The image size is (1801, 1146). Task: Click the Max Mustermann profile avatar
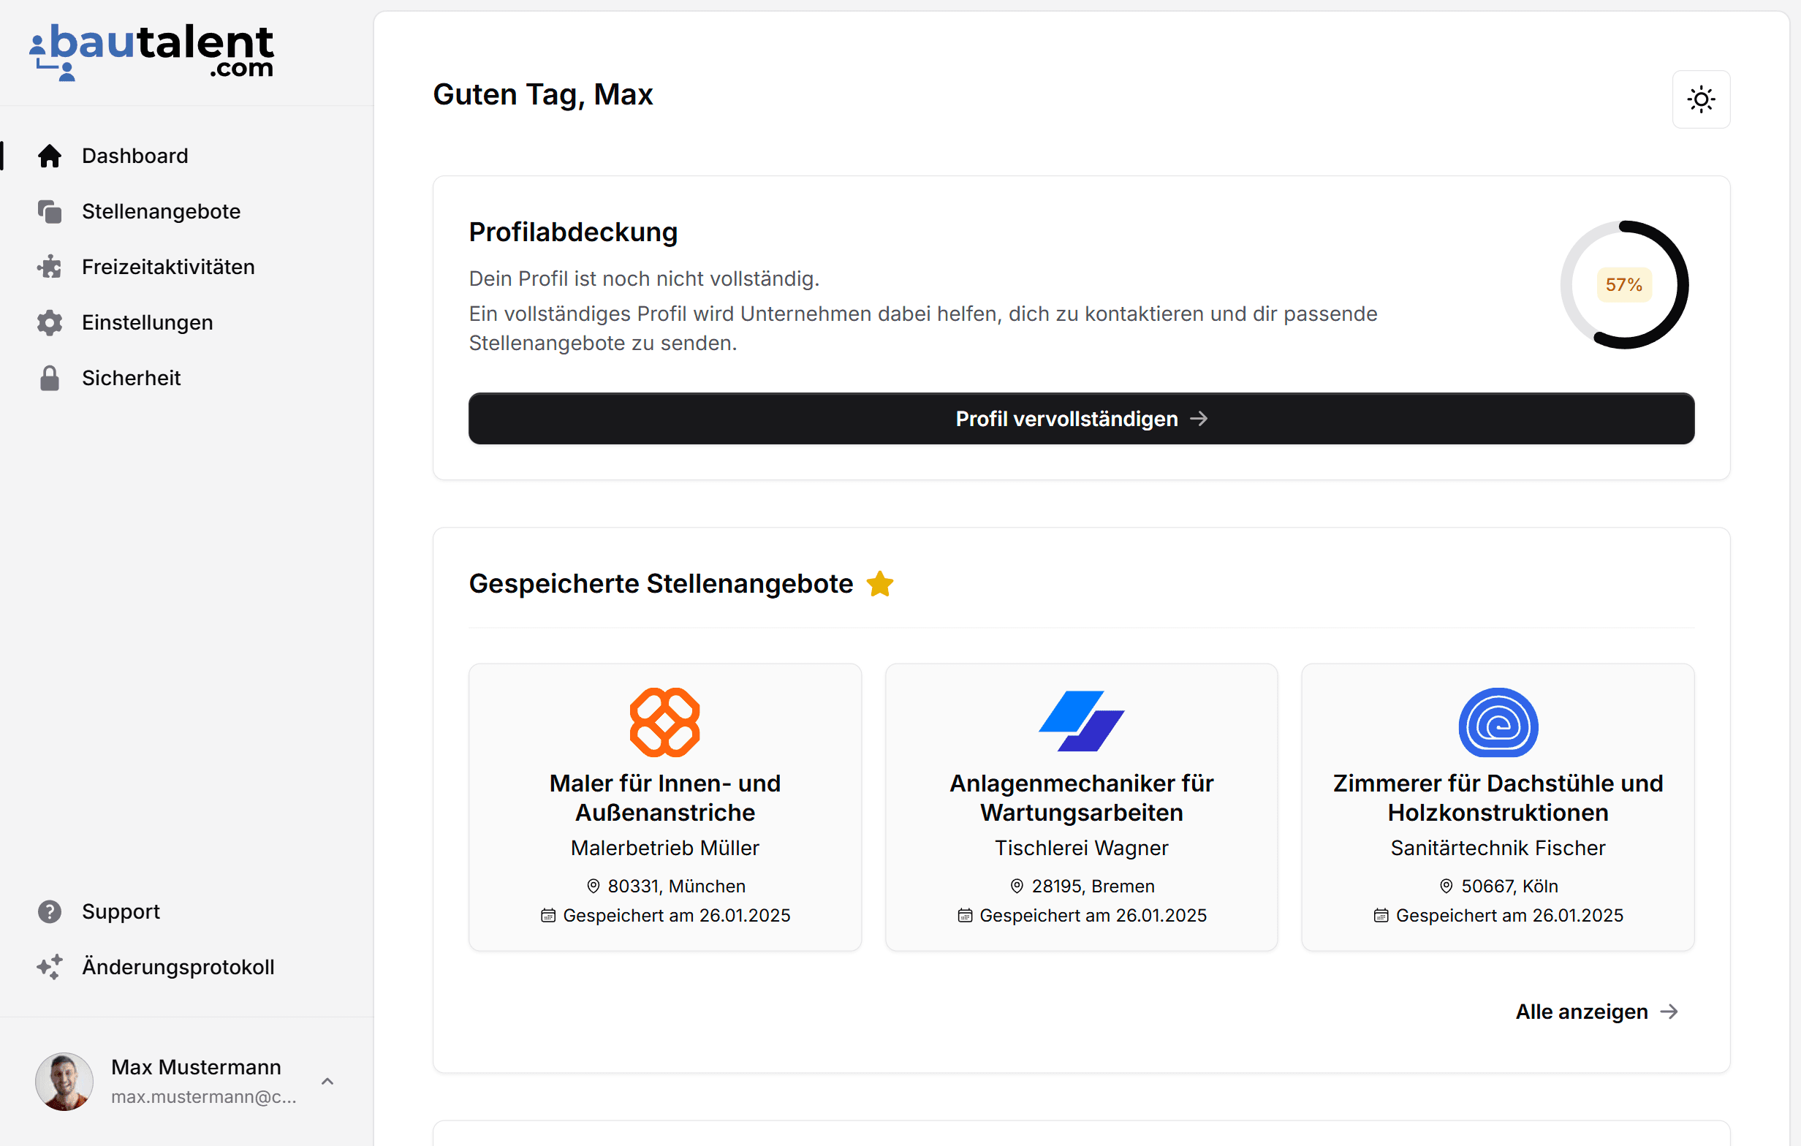click(x=64, y=1082)
